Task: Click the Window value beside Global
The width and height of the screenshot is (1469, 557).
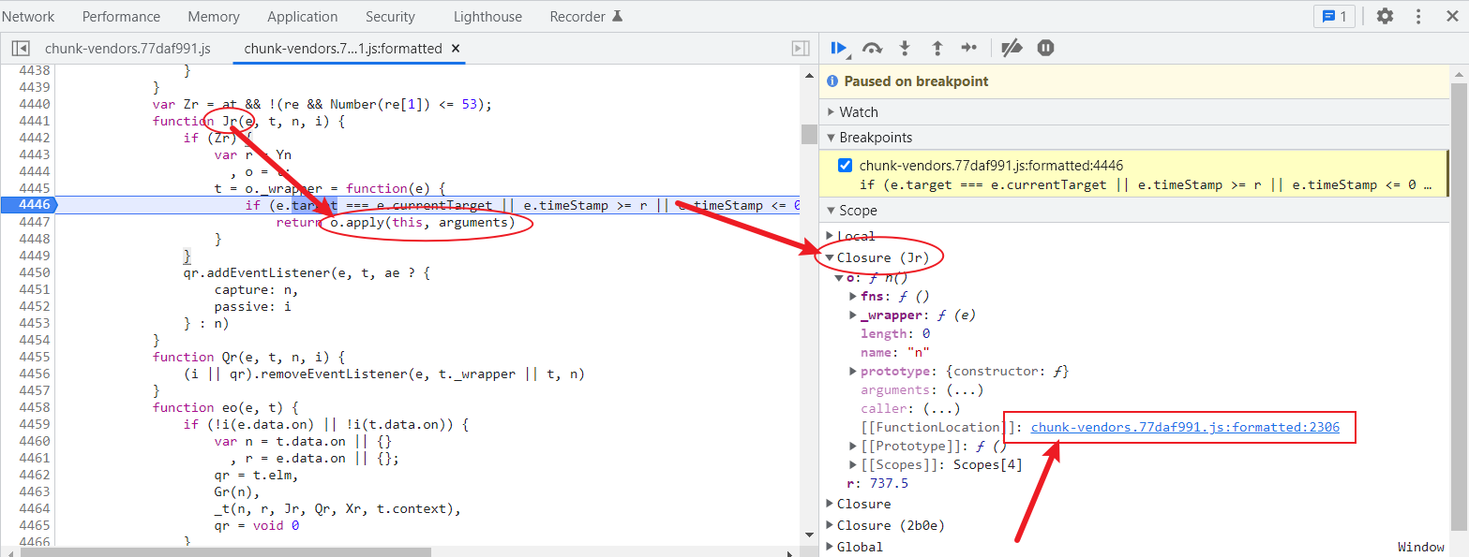Action: [x=1421, y=547]
